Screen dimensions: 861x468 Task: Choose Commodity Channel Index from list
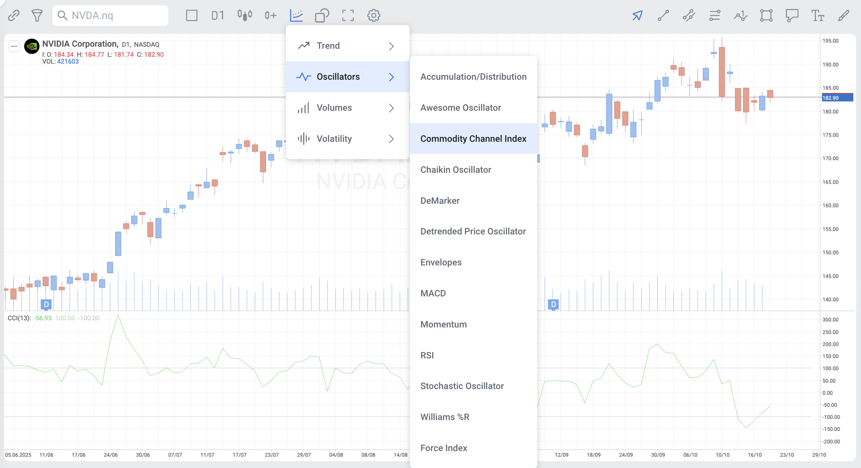473,139
